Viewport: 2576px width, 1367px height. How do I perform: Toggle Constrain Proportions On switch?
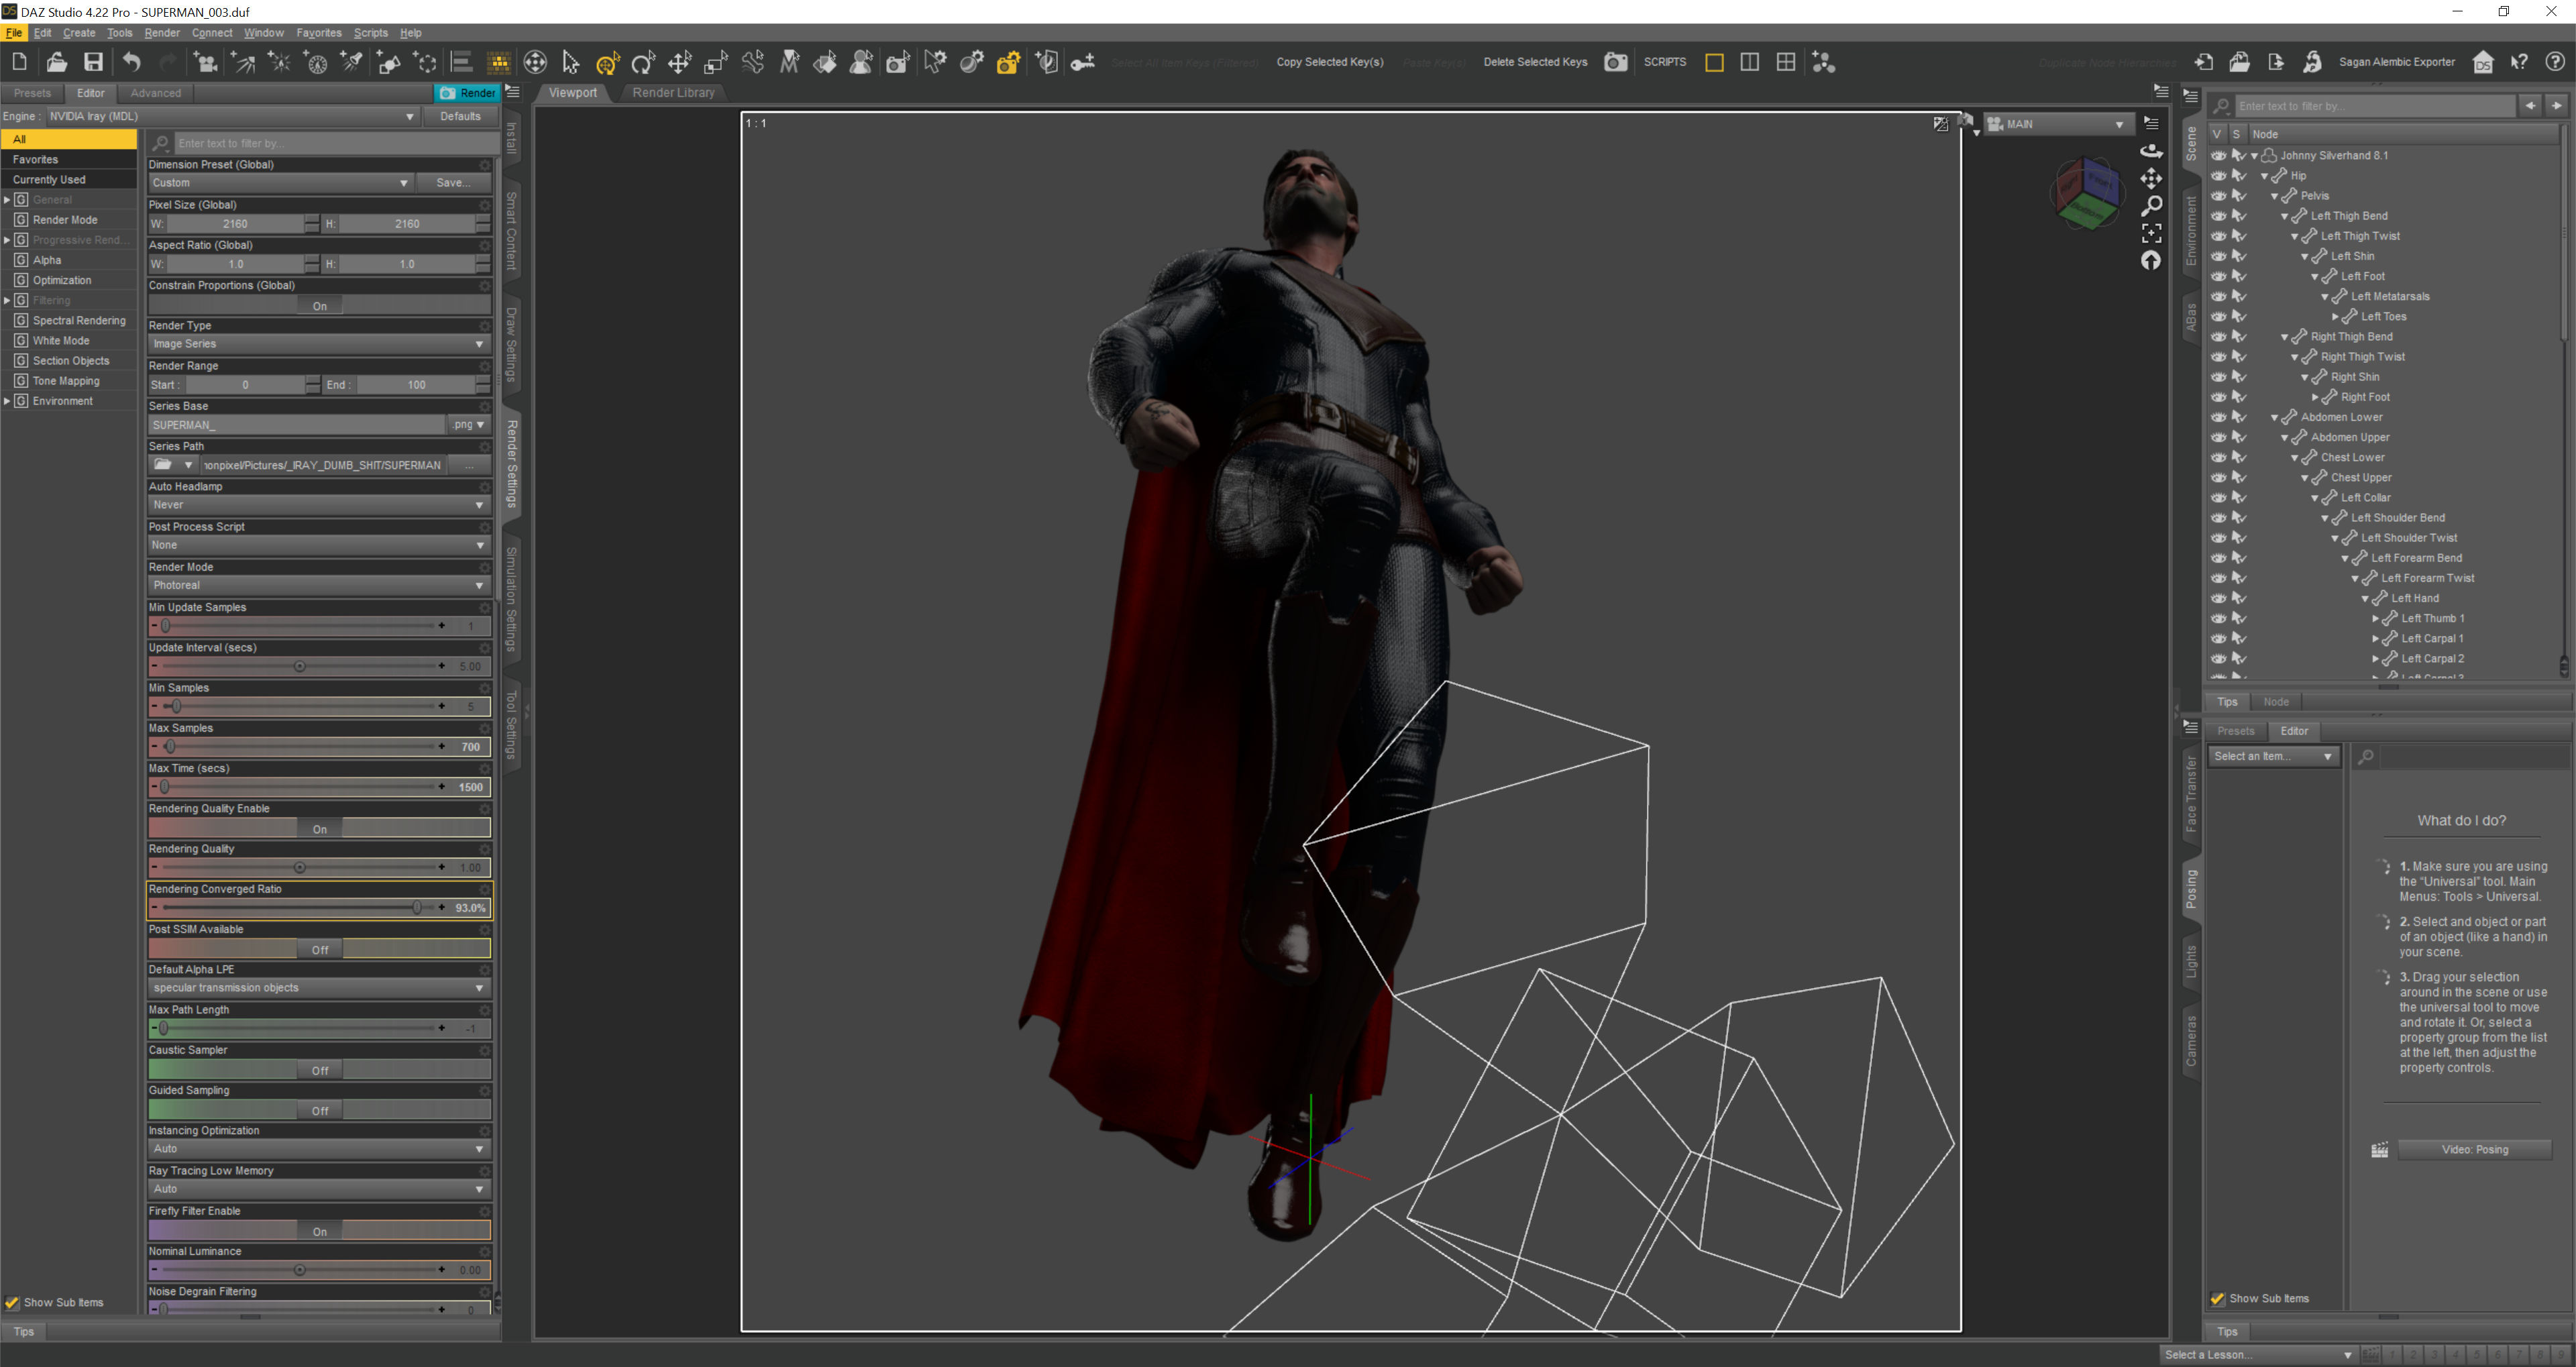point(319,306)
